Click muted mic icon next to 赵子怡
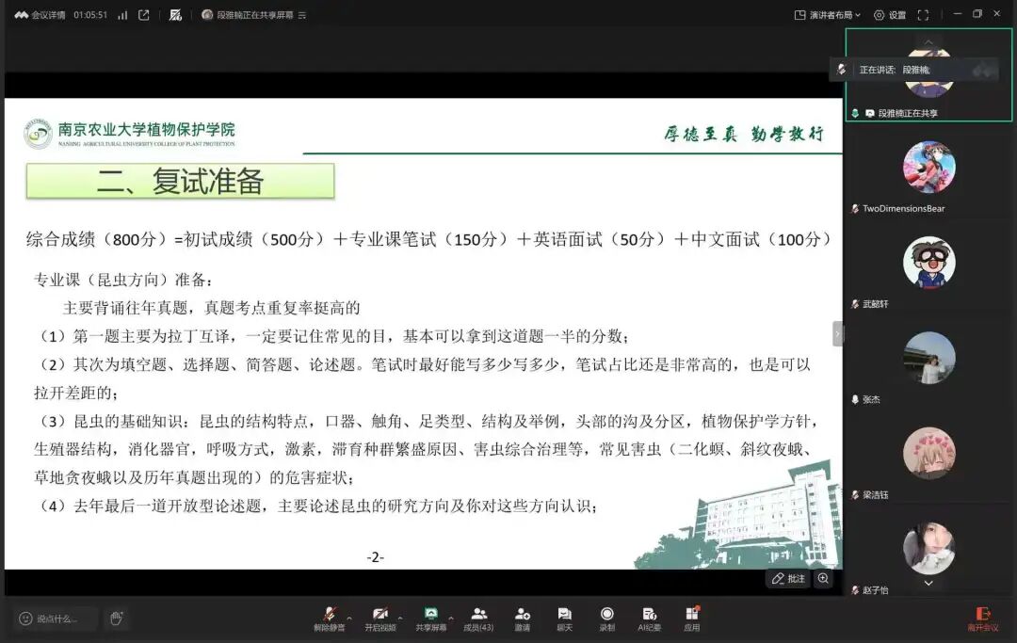Screen dimensions: 1017x643 [x=855, y=590]
